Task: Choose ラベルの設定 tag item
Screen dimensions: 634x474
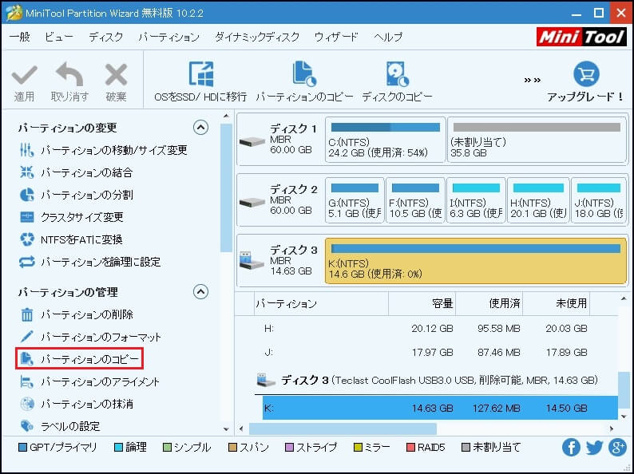Action: pos(59,426)
